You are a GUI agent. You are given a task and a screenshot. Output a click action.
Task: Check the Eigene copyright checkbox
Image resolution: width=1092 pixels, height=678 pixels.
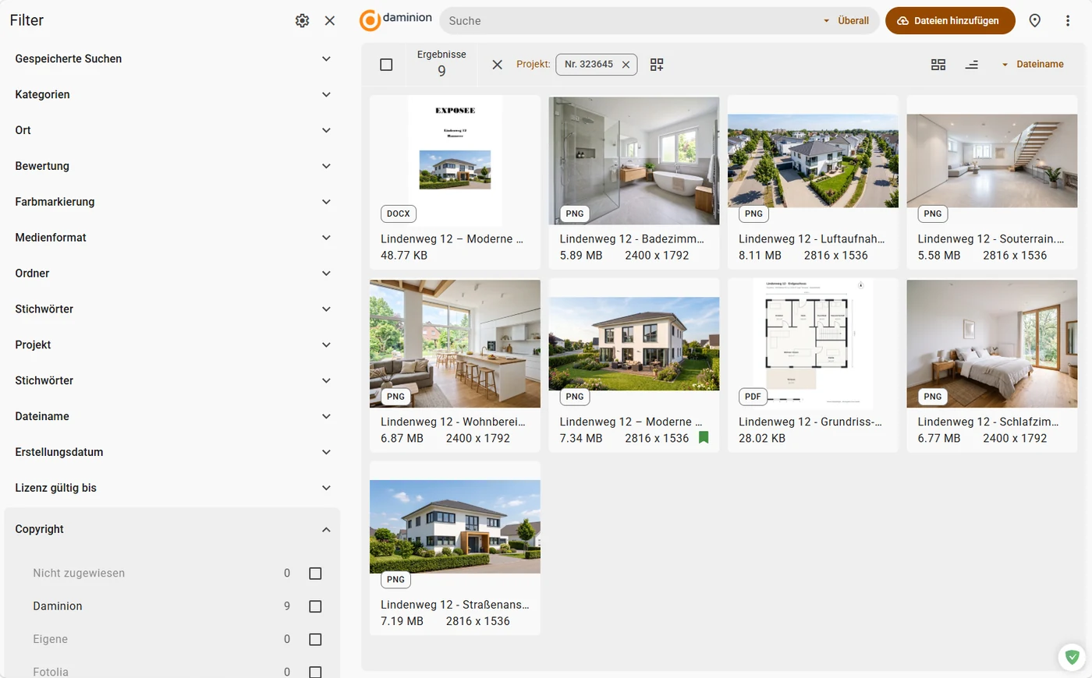click(315, 640)
